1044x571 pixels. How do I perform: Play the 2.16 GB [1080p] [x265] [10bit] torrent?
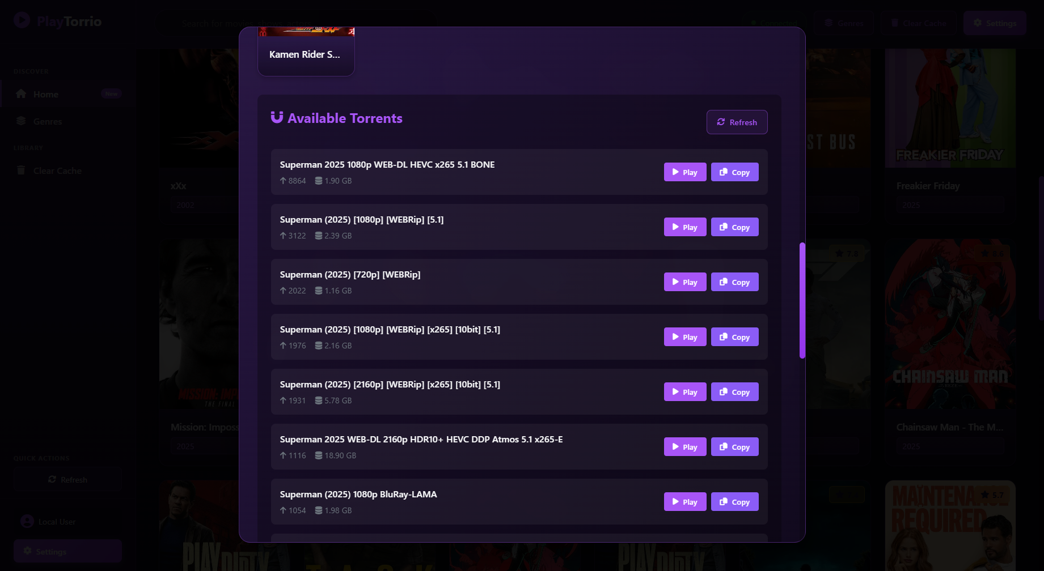click(684, 337)
